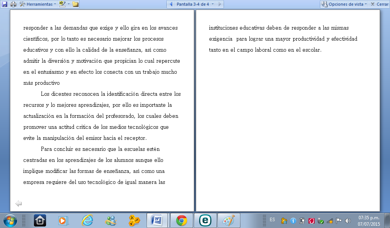Click the power plug battery tray icon
The width and height of the screenshot is (390, 228).
[302, 220]
